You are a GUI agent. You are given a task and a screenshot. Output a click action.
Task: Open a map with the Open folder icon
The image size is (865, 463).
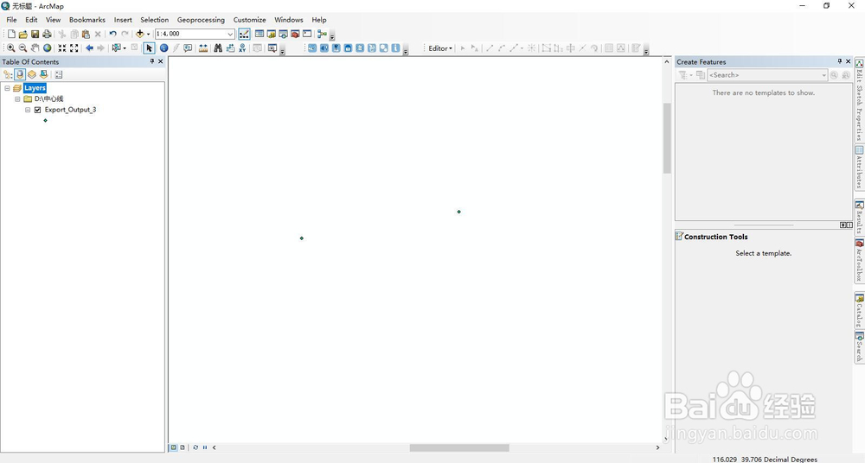(22, 35)
